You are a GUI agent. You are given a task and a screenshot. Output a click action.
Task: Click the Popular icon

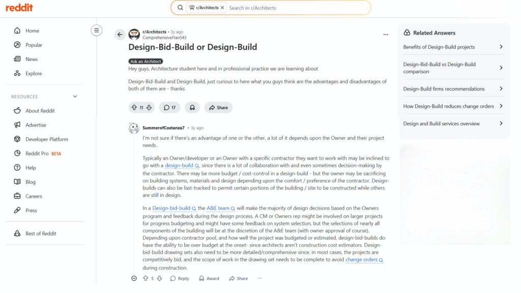click(x=17, y=45)
